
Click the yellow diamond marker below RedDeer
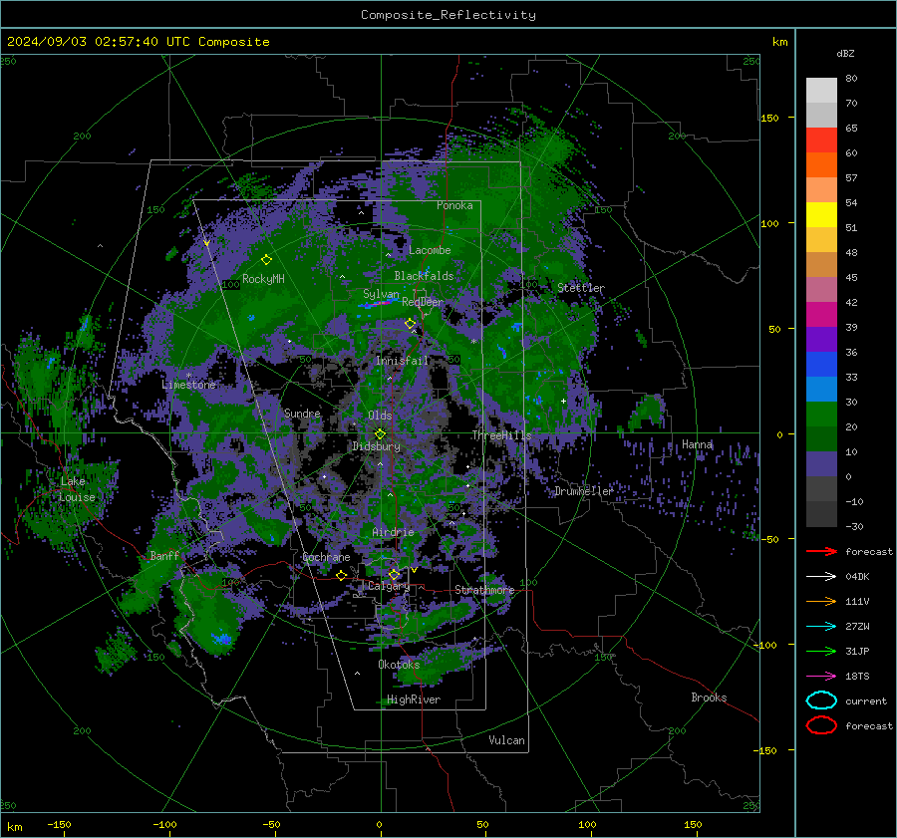click(x=411, y=324)
